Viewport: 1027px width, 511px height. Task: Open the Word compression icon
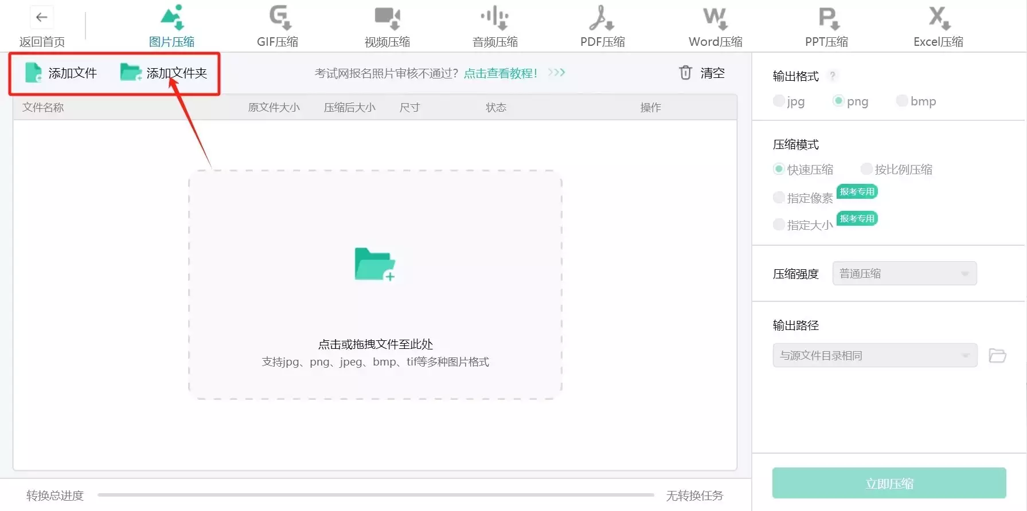(715, 17)
